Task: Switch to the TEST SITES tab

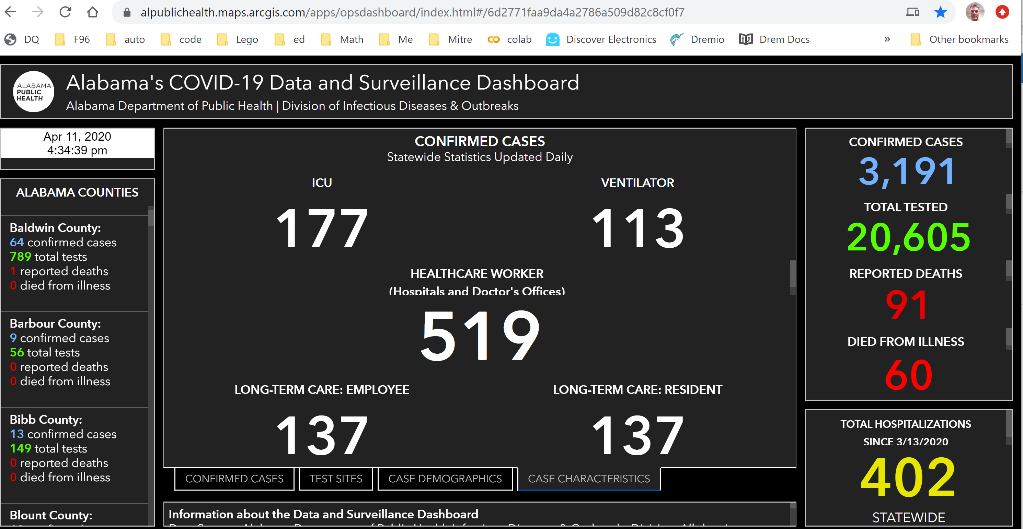Action: [336, 479]
